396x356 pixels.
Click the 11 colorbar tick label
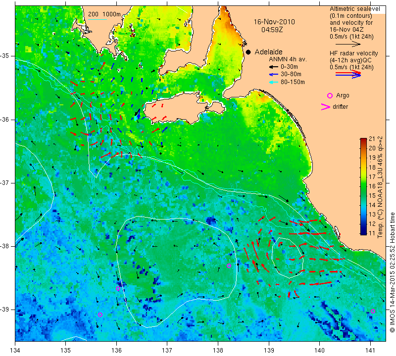(x=372, y=233)
